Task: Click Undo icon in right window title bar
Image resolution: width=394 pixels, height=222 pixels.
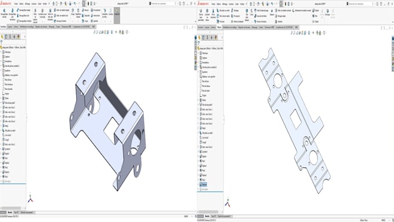Action: tap(272, 4)
